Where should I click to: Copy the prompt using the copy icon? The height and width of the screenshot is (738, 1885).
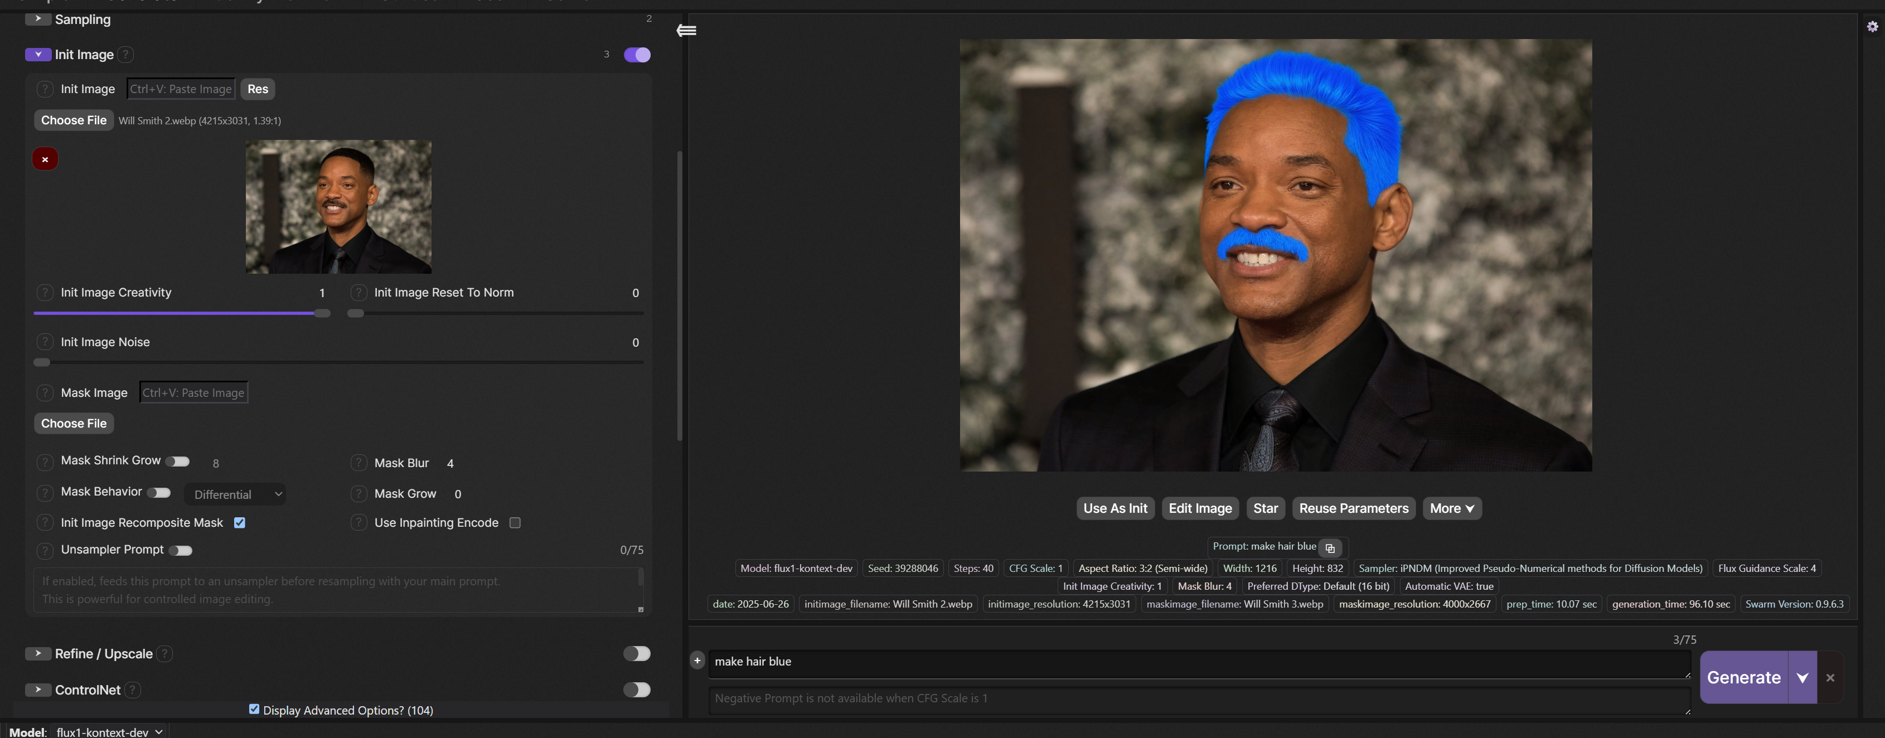(x=1330, y=548)
